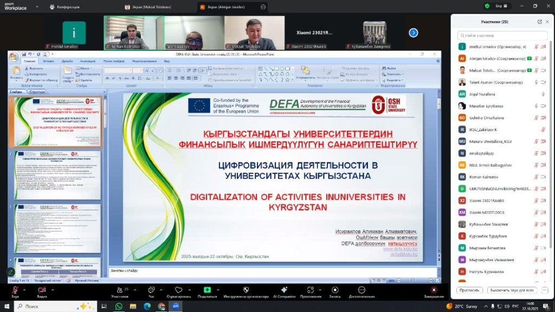The height and width of the screenshot is (312, 555).
Task: Open the Chat panel in Zoom toolbar
Action: click(x=151, y=291)
